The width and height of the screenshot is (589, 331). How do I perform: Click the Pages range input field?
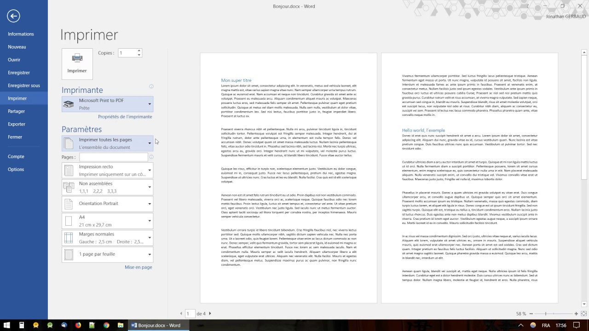pos(113,157)
